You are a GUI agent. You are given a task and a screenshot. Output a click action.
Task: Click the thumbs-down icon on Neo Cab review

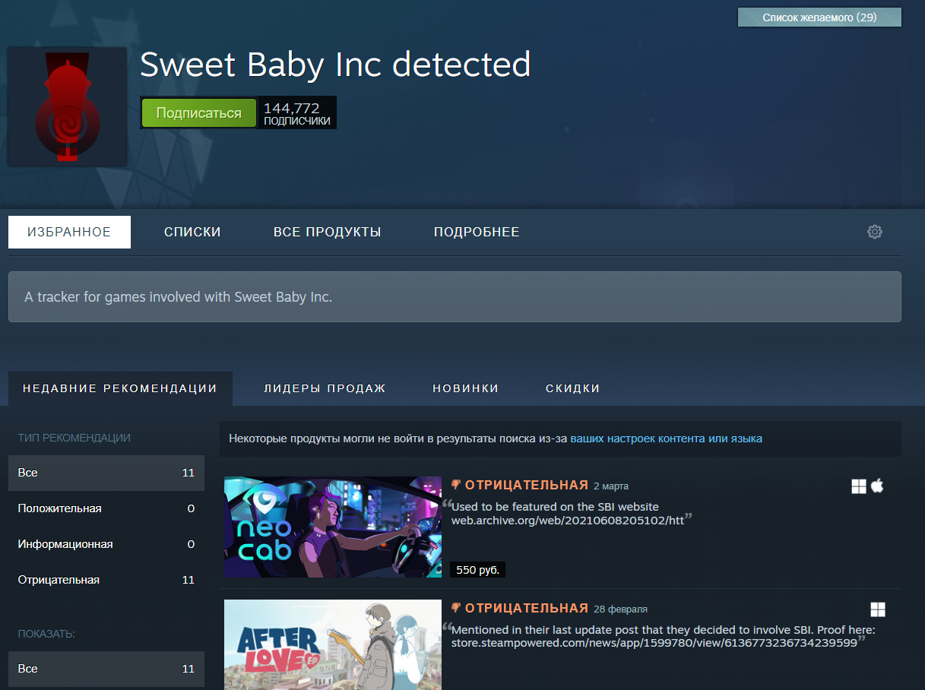(x=456, y=485)
